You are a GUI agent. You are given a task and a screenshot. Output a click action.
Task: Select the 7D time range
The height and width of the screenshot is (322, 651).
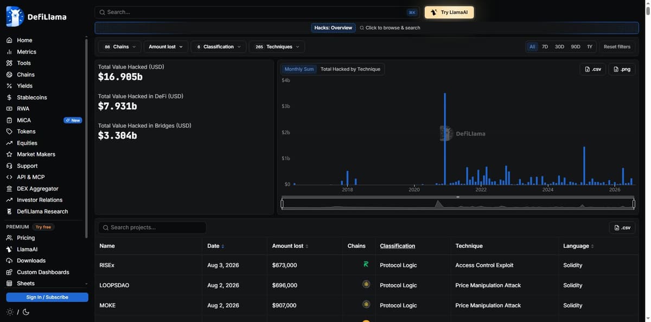click(x=545, y=47)
